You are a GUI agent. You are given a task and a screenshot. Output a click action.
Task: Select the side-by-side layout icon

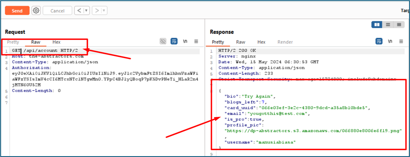point(377,25)
